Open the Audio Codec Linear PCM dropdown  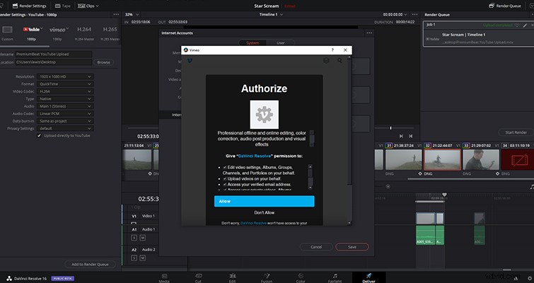(65, 114)
